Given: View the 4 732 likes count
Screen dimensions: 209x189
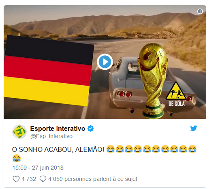Looking at the screenshot, I should (29, 179).
